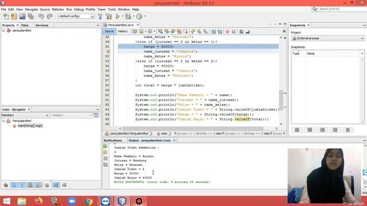Open the Debug Project dropdown arrow
Image resolution: width=367 pixels, height=206 pixels.
coord(134,17)
